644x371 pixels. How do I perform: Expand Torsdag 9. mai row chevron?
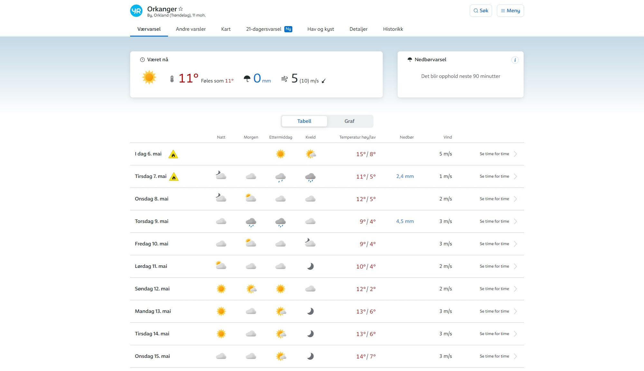(516, 221)
